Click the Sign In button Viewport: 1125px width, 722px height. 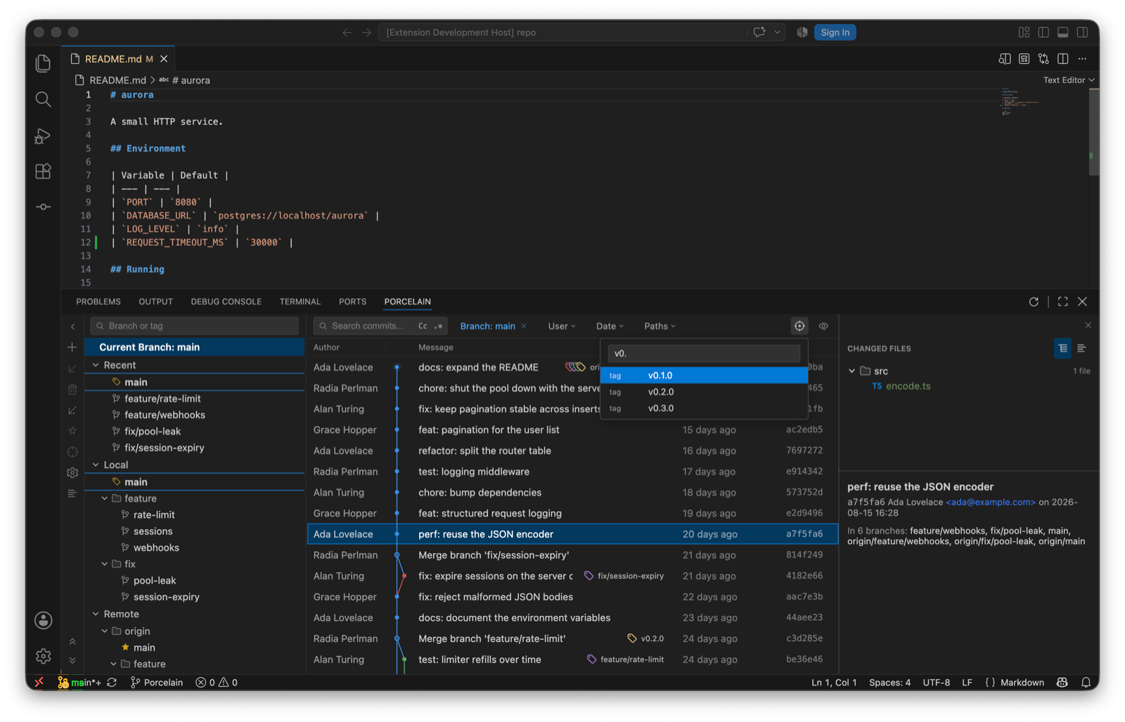point(835,32)
